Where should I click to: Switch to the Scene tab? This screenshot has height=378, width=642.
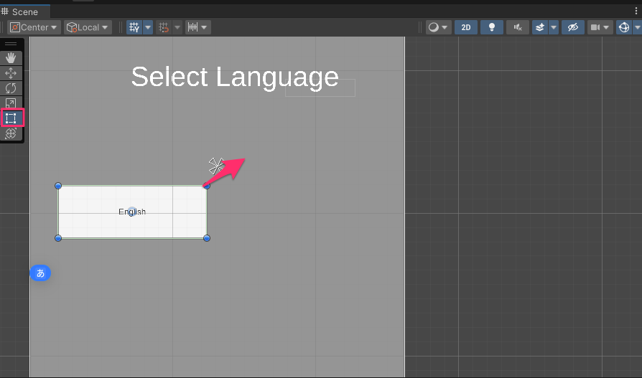click(x=20, y=12)
